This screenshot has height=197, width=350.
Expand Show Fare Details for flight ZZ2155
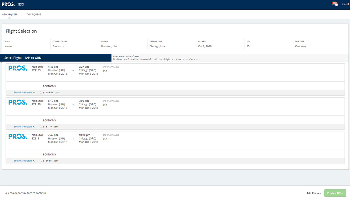coord(25,127)
